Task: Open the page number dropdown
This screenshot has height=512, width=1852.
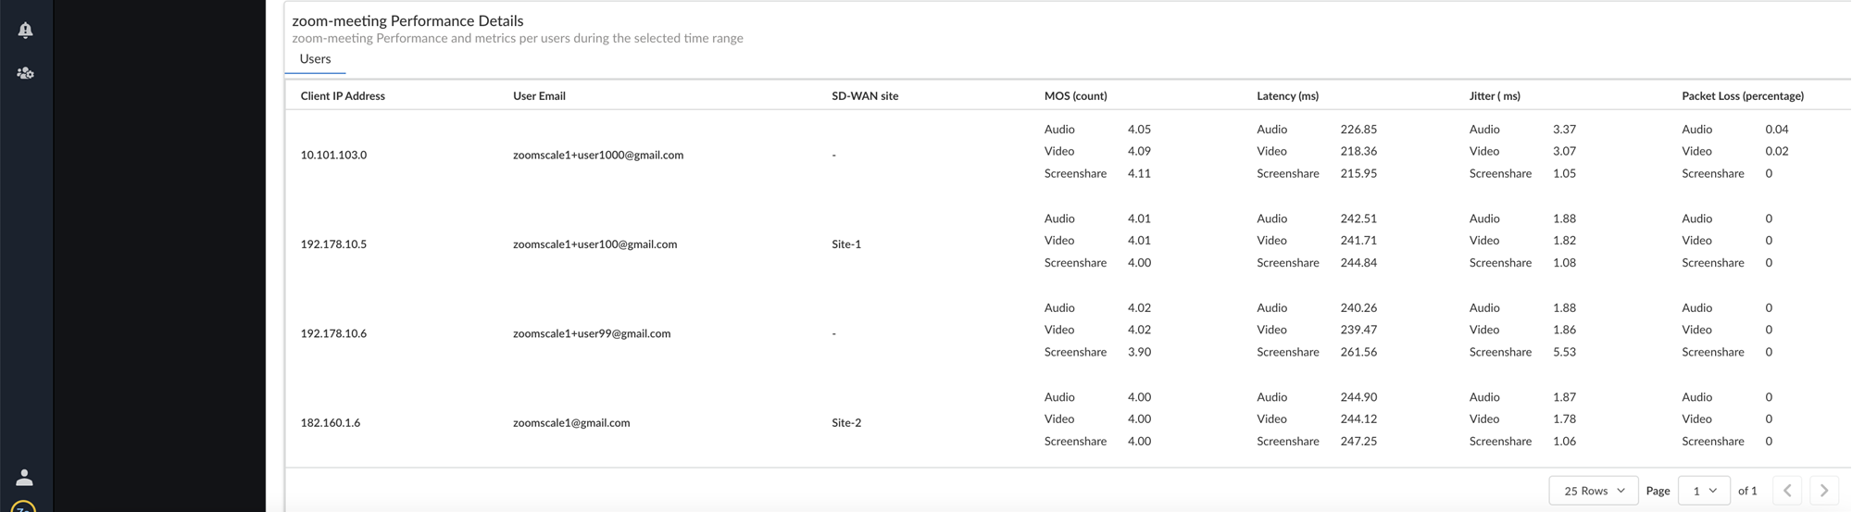Action: point(1704,491)
